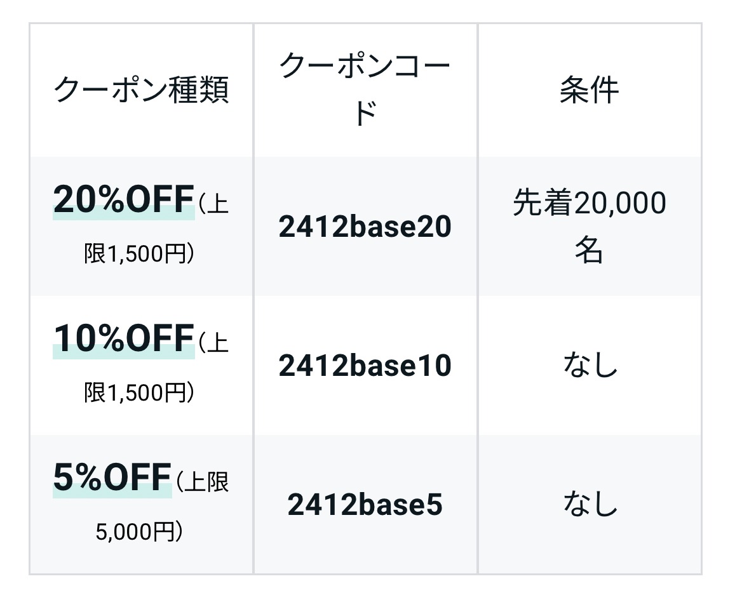Select the coupon code 2412base20
This screenshot has height=607, width=749.
point(365,227)
